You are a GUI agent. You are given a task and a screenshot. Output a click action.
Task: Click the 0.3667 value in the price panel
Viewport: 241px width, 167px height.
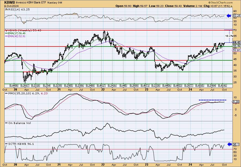tap(25, 86)
